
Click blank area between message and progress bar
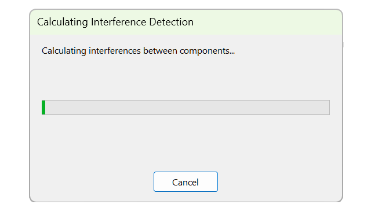click(x=185, y=78)
